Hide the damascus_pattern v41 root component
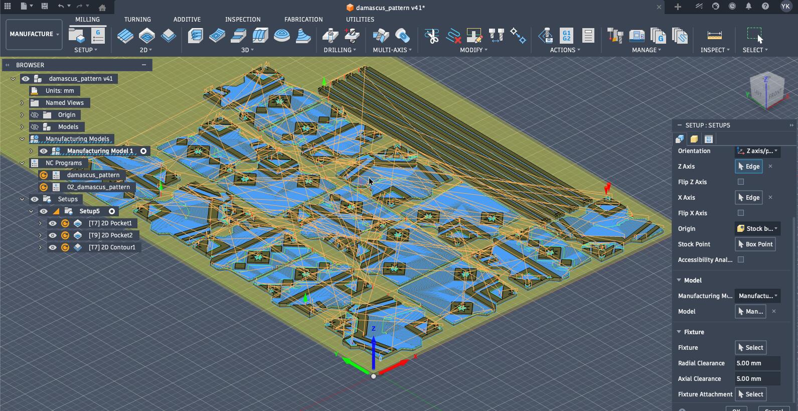Viewport: 798px width, 411px height. point(26,79)
